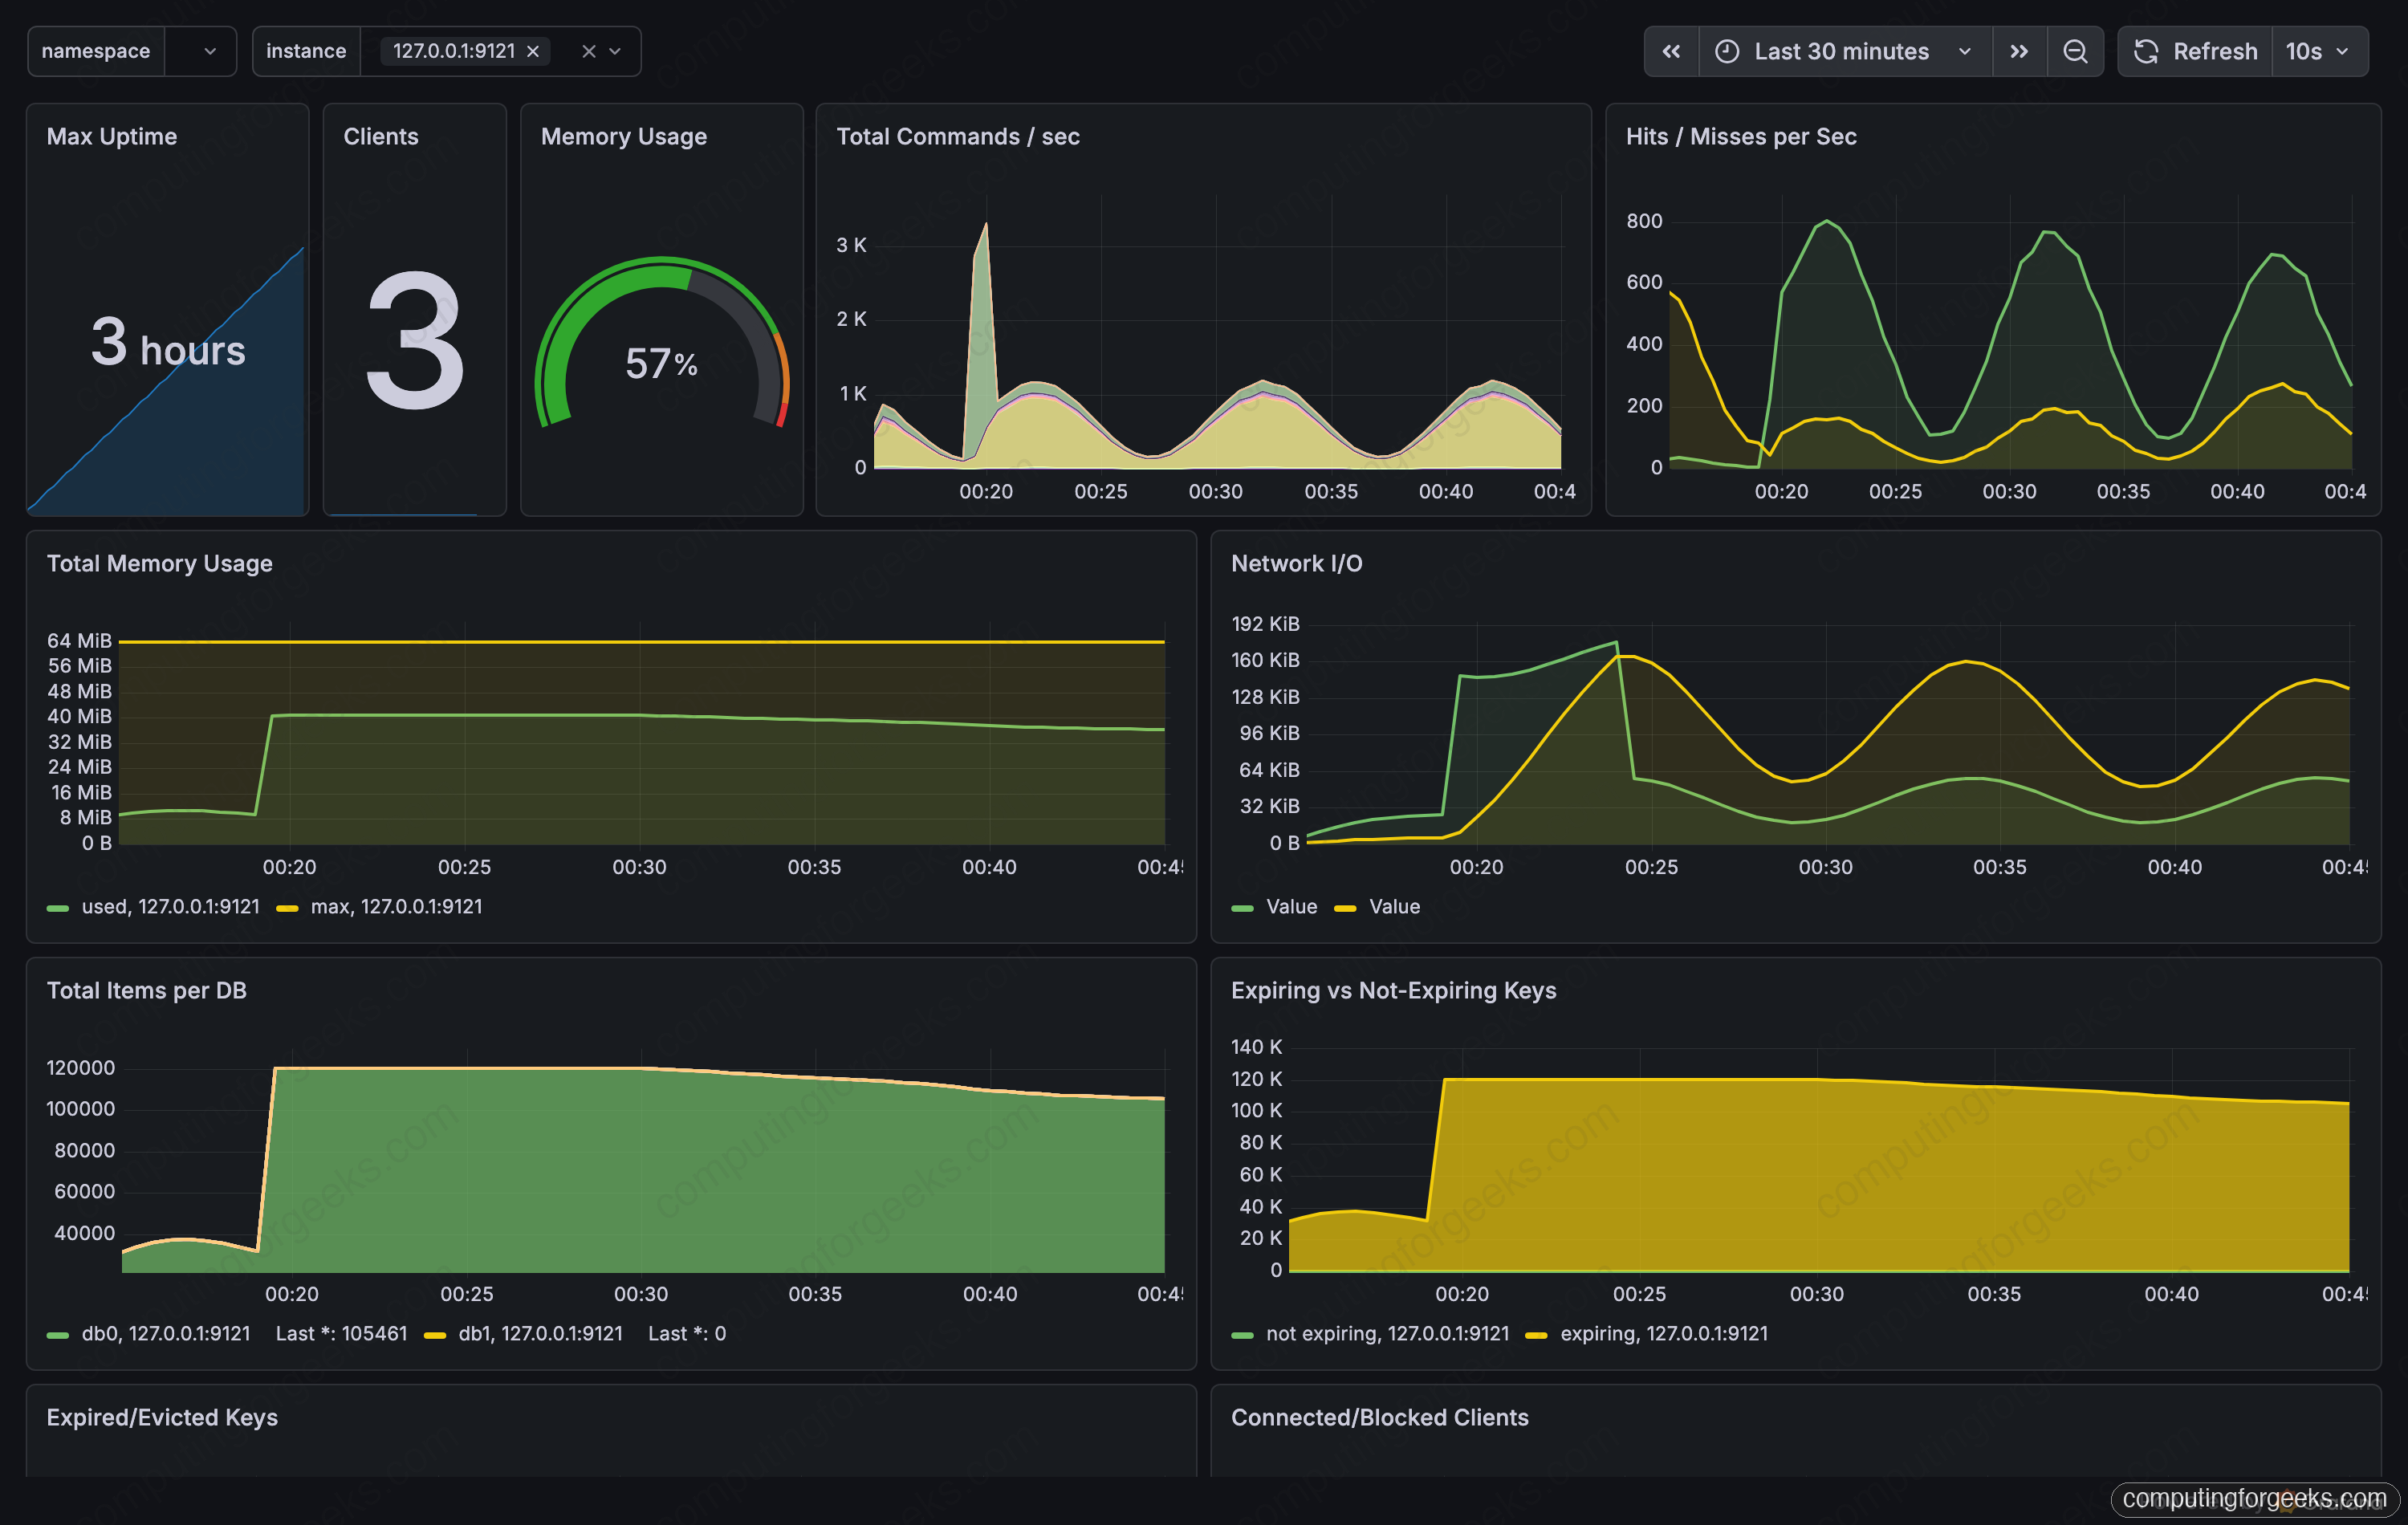Open Total Memory Usage panel title
Image resolution: width=2408 pixels, height=1525 pixels.
coord(160,563)
